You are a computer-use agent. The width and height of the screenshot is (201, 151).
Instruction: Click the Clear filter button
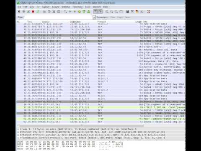(113, 17)
